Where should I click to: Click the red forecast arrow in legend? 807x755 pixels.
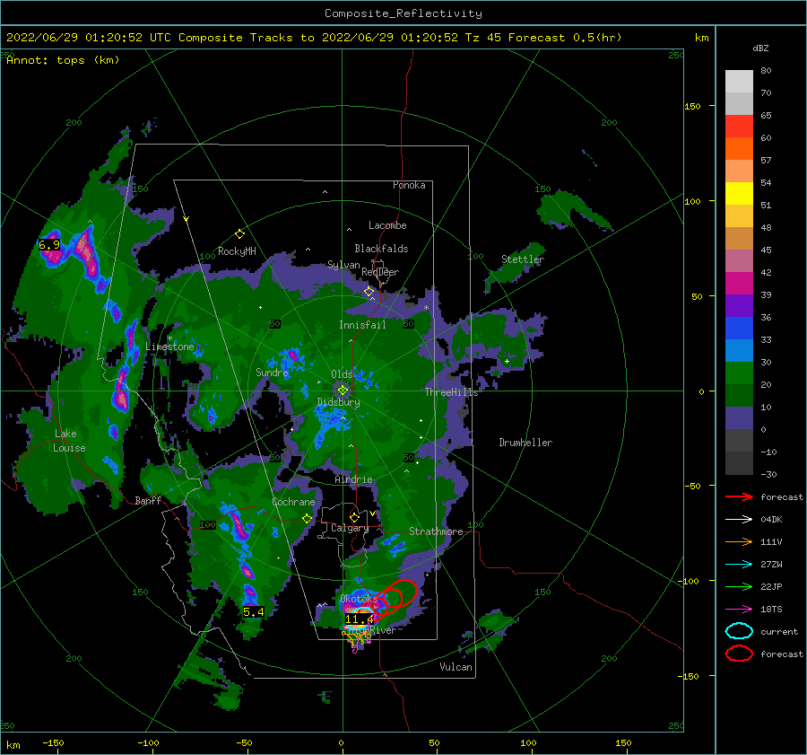point(739,496)
